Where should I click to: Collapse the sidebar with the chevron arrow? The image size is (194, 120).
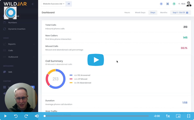point(33,4)
